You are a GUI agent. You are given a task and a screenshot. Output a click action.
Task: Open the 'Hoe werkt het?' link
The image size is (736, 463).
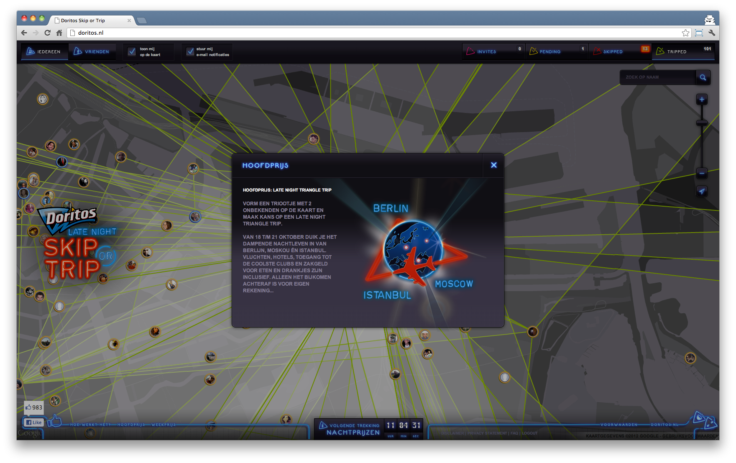point(91,425)
